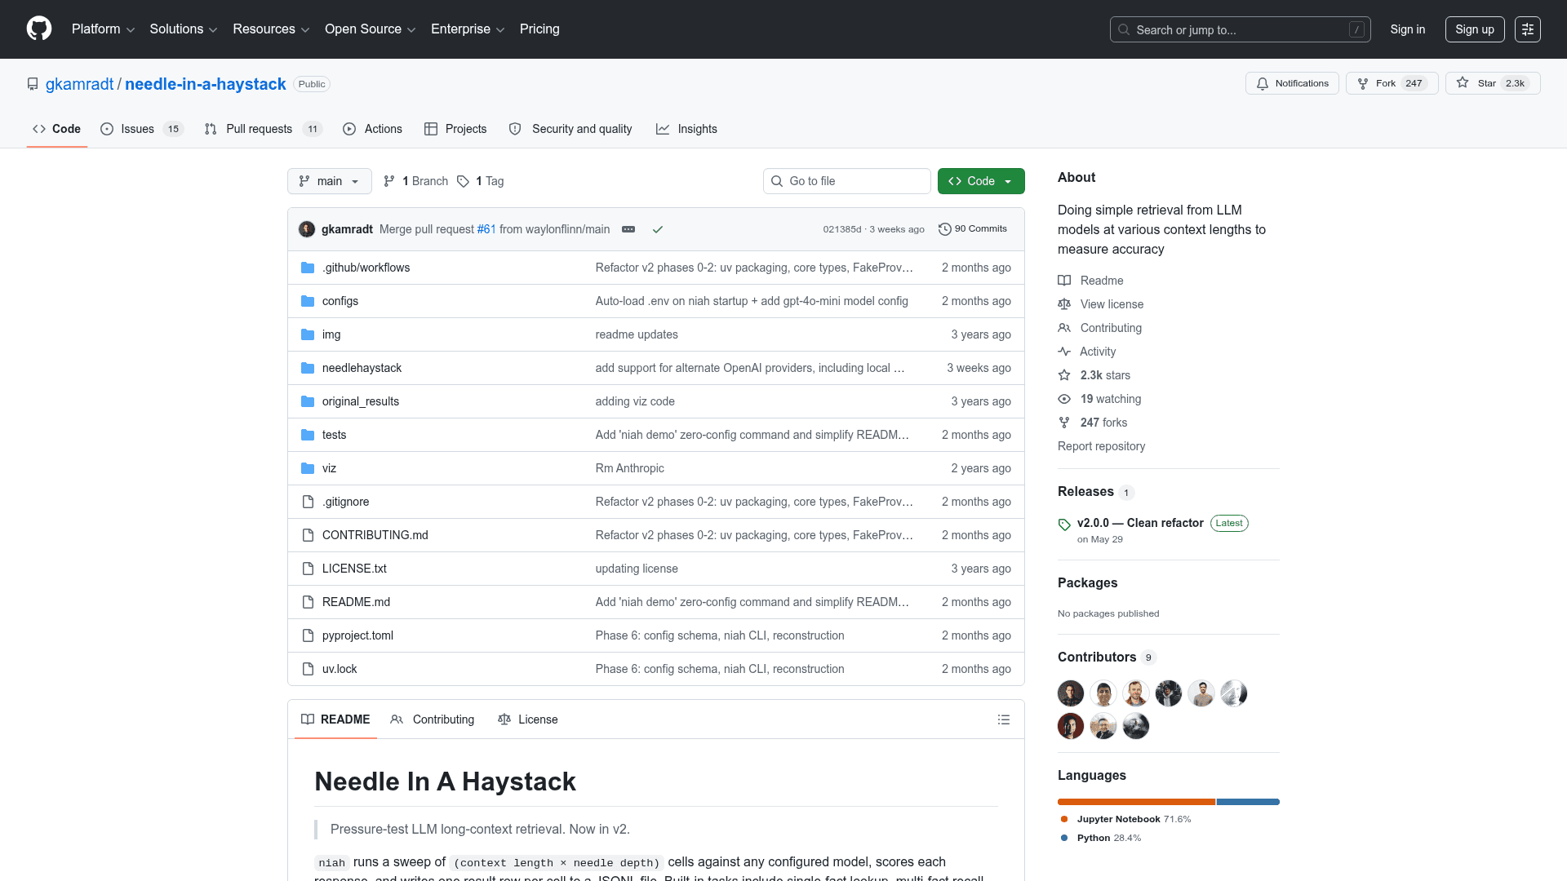Image resolution: width=1567 pixels, height=881 pixels.
Task: Expand the green Code dropdown button
Action: (x=981, y=181)
